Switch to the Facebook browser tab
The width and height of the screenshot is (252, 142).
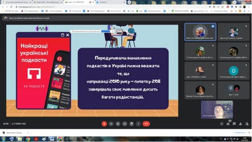(x=111, y=2)
